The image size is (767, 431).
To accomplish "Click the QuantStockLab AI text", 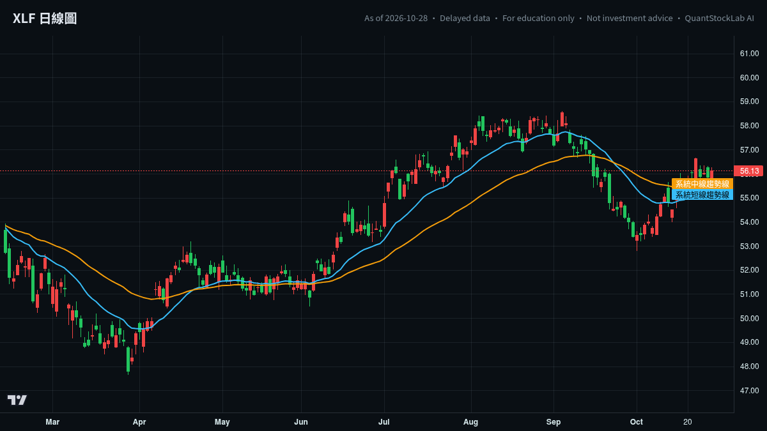I will point(719,19).
